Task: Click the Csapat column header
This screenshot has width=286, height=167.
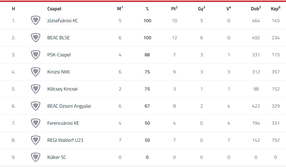Action: tap(54, 9)
